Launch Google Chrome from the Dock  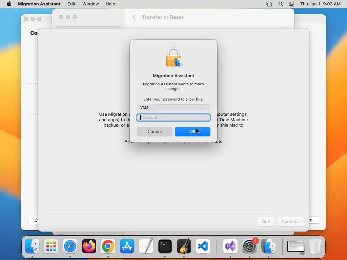(x=108, y=246)
